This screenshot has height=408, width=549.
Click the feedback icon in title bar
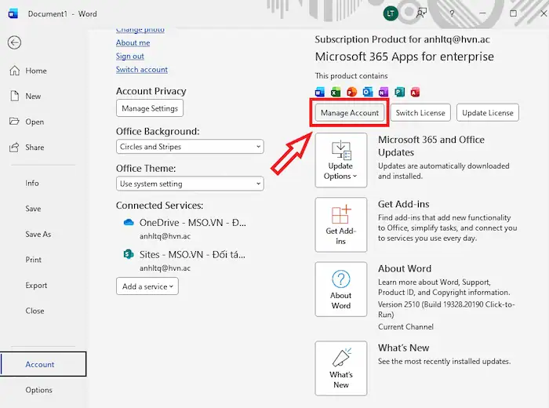pyautogui.click(x=421, y=13)
